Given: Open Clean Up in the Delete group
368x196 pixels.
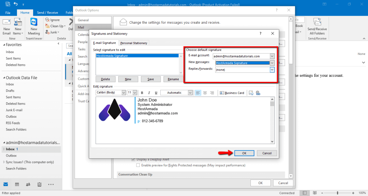Looking at the screenshot, I should [x=56, y=26].
